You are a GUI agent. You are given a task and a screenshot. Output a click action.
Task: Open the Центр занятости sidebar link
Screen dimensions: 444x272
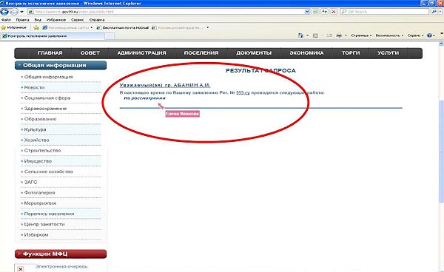pos(44,224)
